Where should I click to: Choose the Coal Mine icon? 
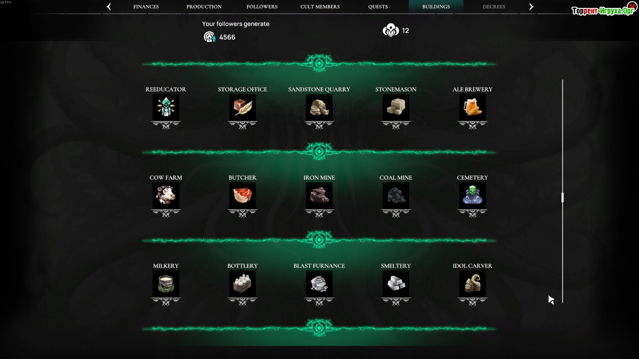(x=396, y=195)
